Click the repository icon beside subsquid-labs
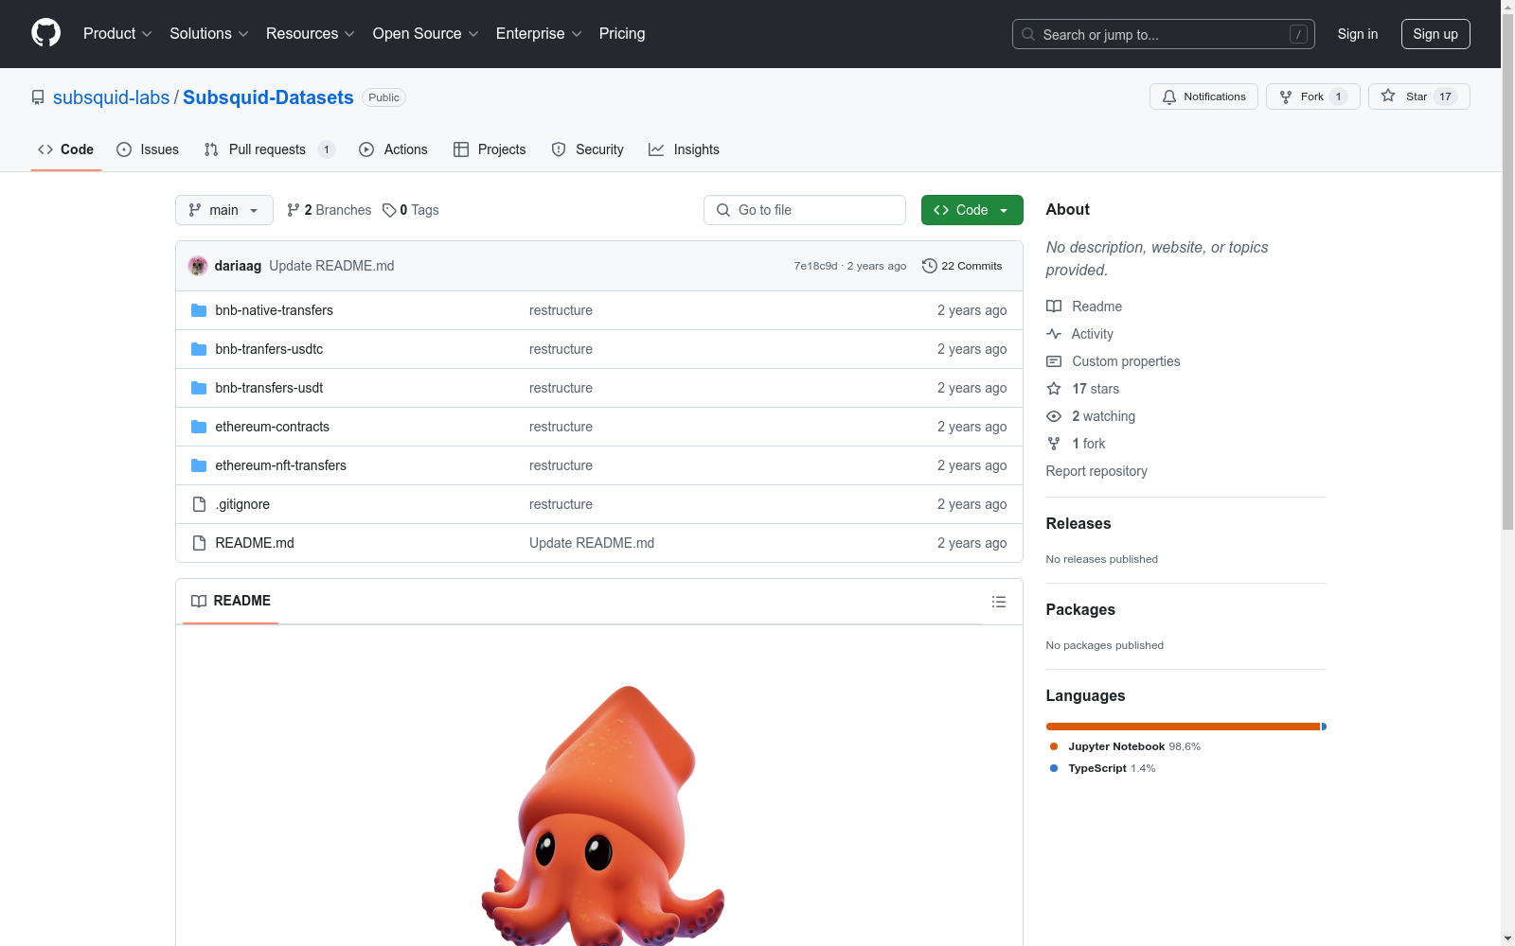 38,97
